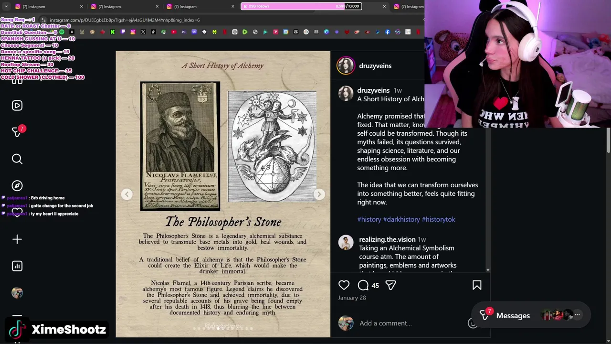The height and width of the screenshot is (344, 611).
Task: Open Search in the Instagram sidebar
Action: click(17, 159)
